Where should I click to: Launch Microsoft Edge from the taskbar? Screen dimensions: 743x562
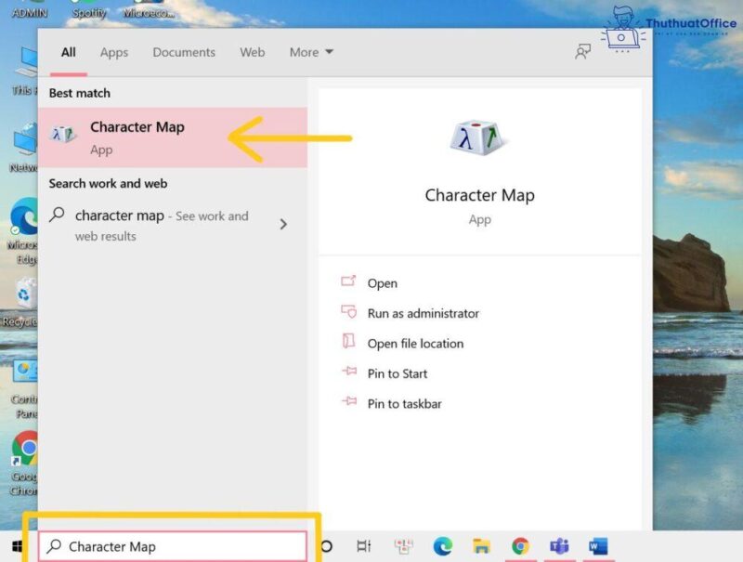[441, 546]
